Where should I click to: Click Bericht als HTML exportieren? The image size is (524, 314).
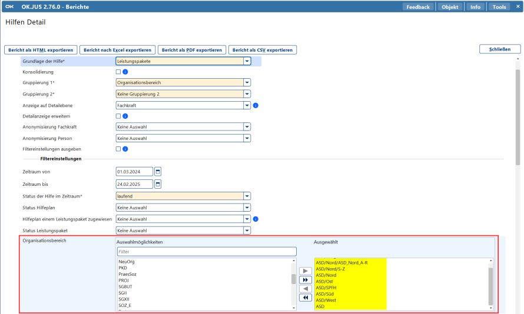point(41,50)
